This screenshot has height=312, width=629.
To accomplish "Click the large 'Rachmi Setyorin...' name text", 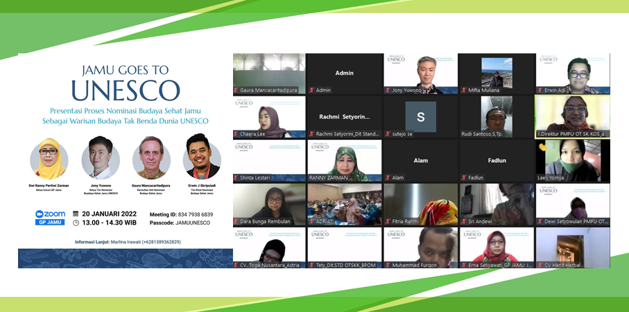I will coord(344,116).
